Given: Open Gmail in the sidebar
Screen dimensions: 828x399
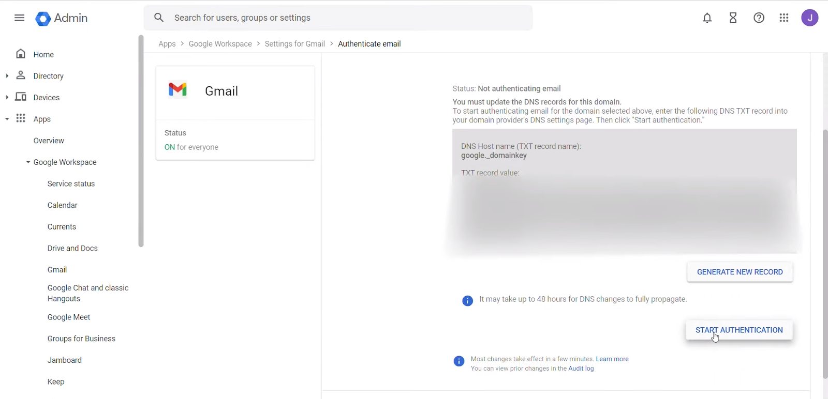Looking at the screenshot, I should [57, 270].
